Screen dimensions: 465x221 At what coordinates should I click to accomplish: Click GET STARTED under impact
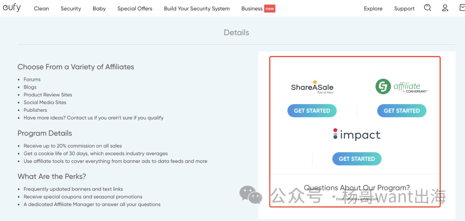[x=357, y=159]
